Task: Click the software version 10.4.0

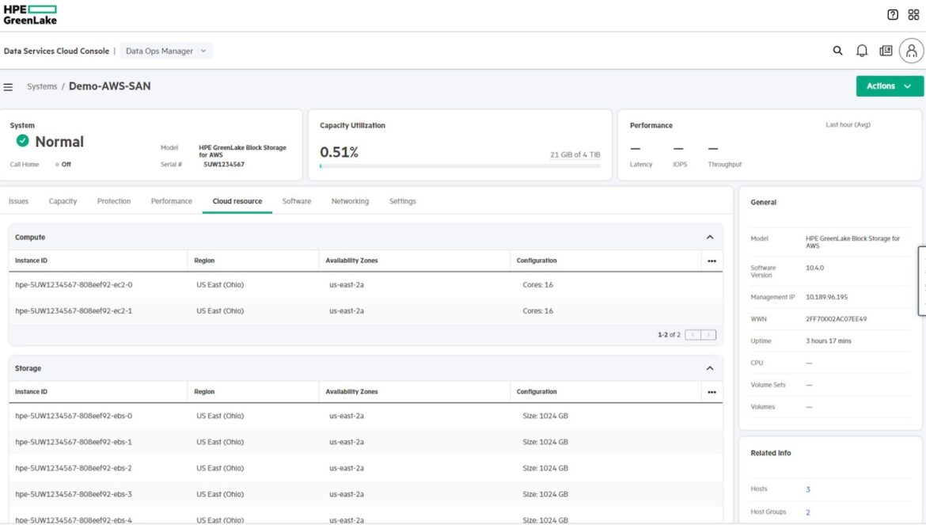Action: click(x=814, y=268)
